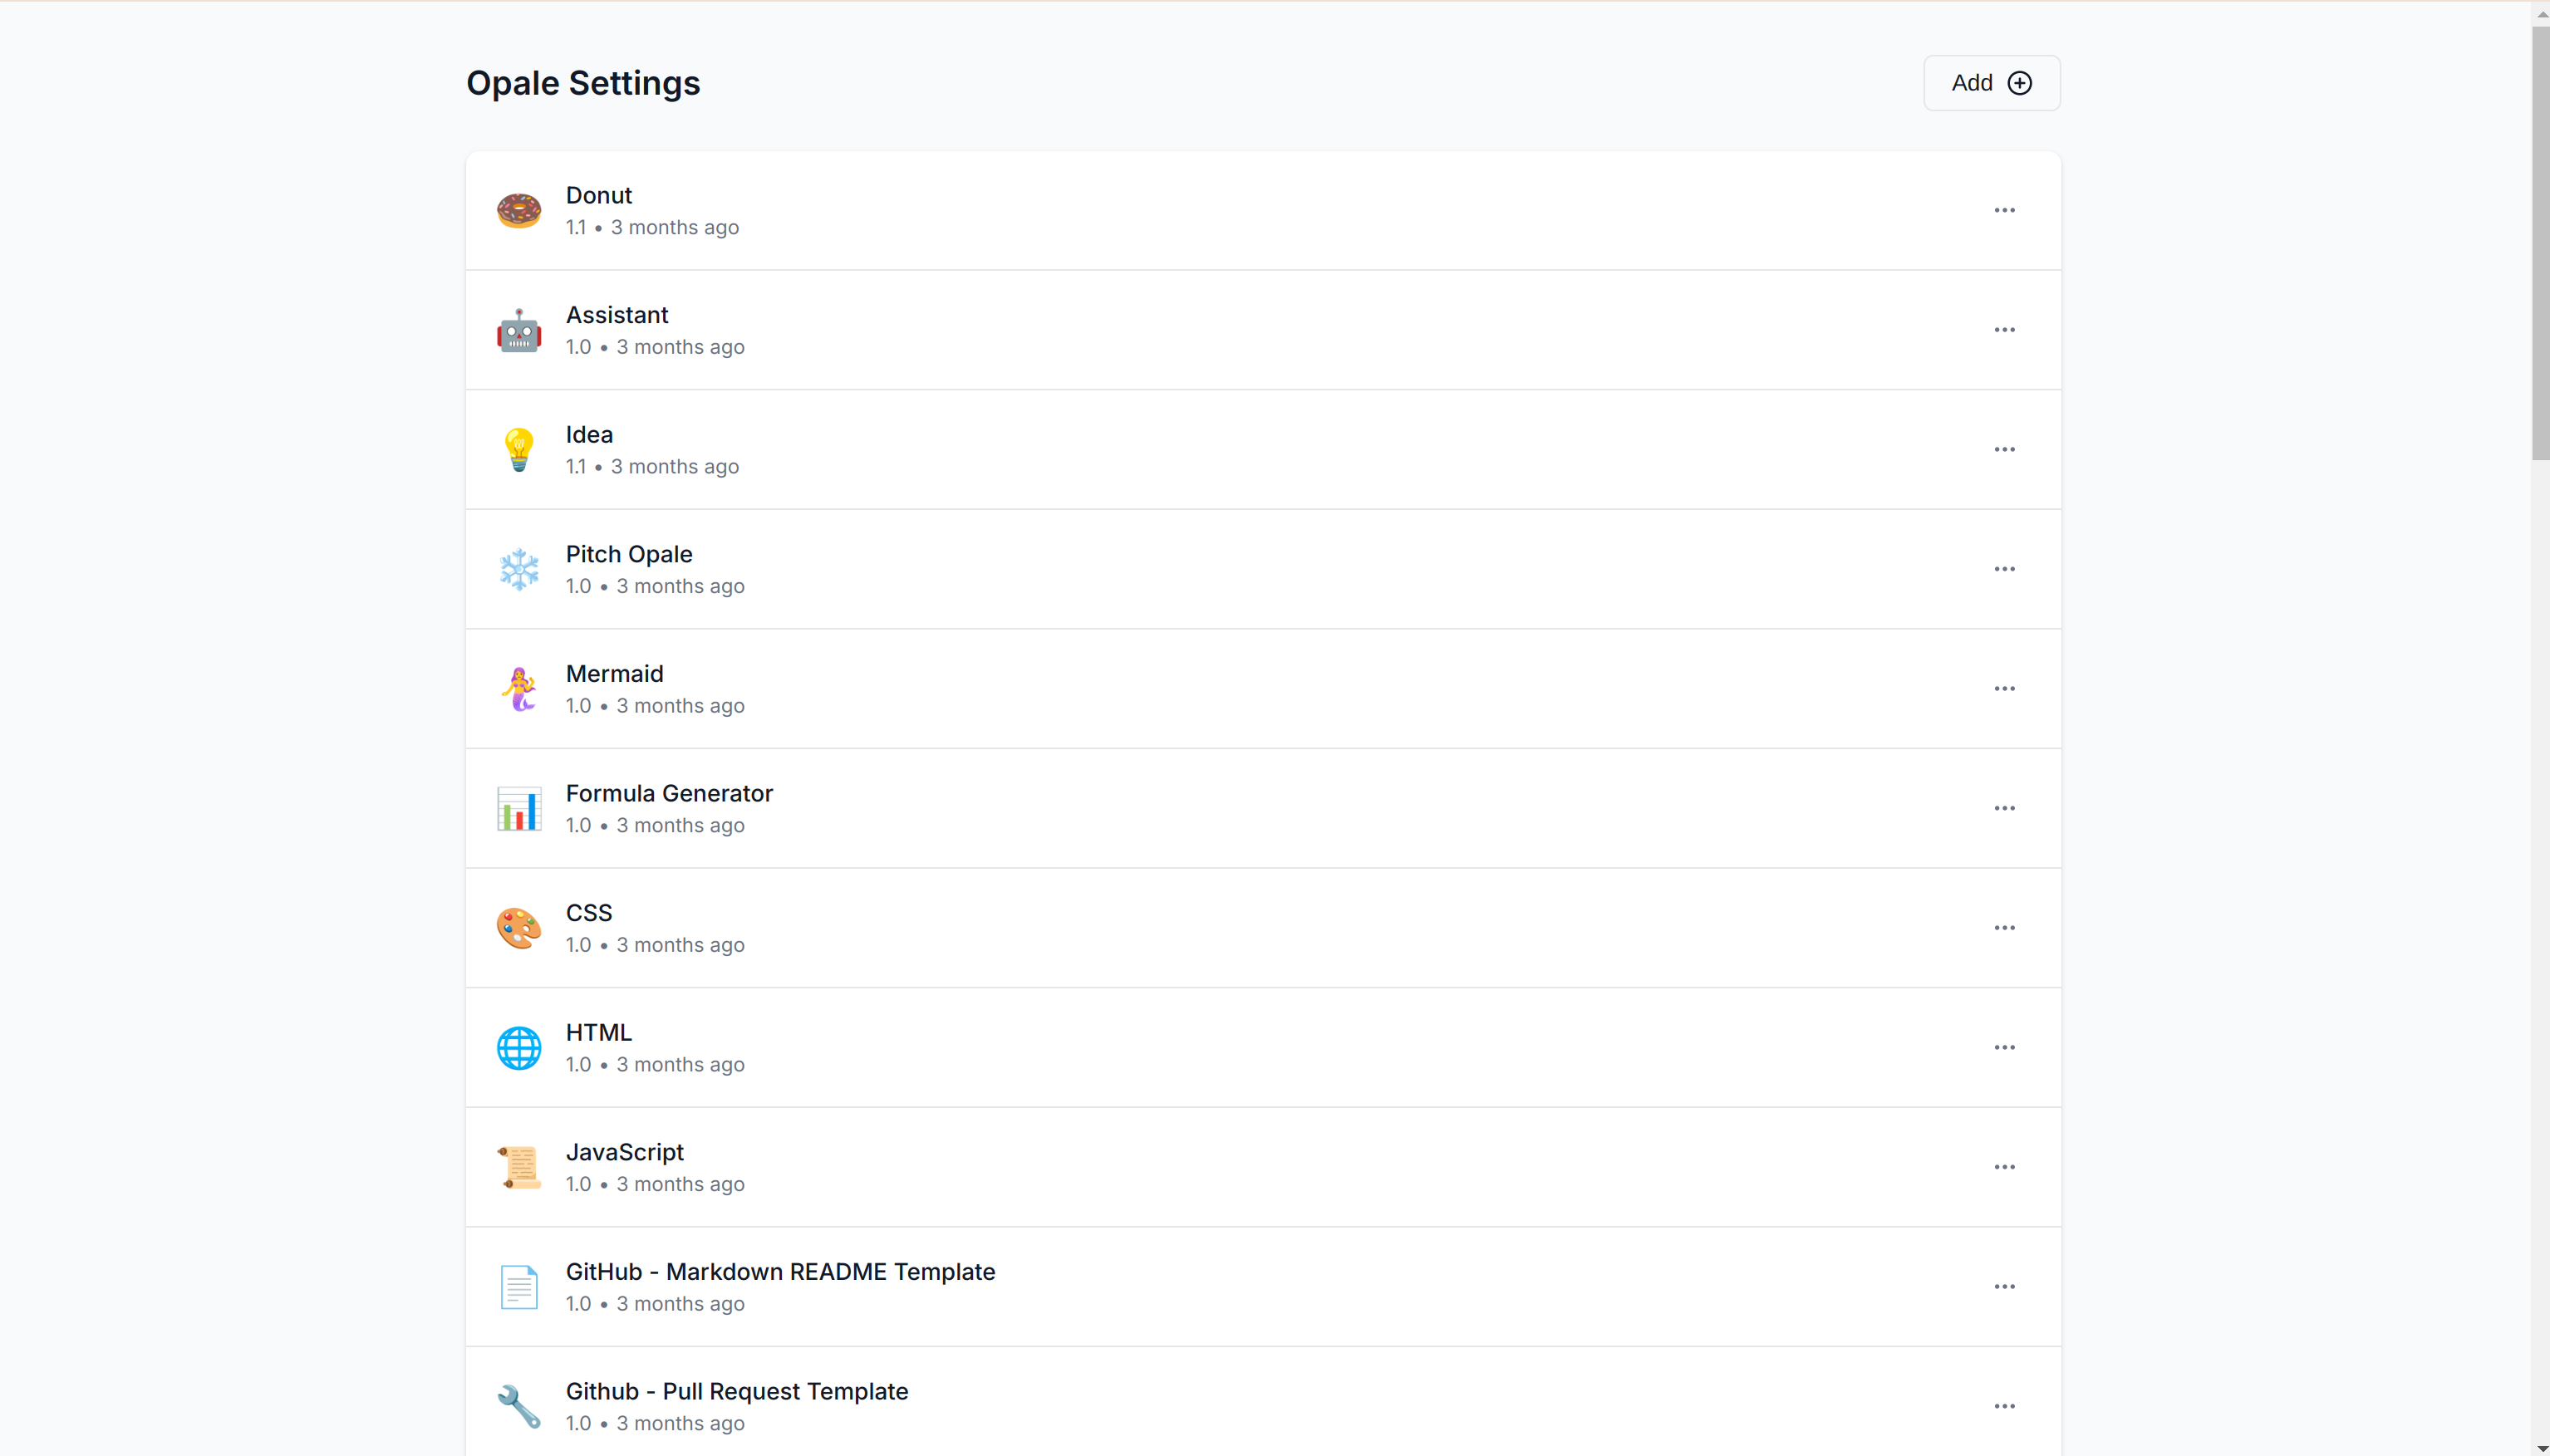2550x1456 pixels.
Task: Show more options for the JavaScript row
Action: [2004, 1167]
